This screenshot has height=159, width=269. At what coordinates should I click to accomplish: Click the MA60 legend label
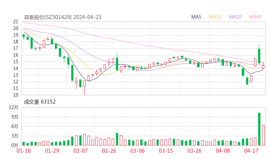click(x=255, y=17)
